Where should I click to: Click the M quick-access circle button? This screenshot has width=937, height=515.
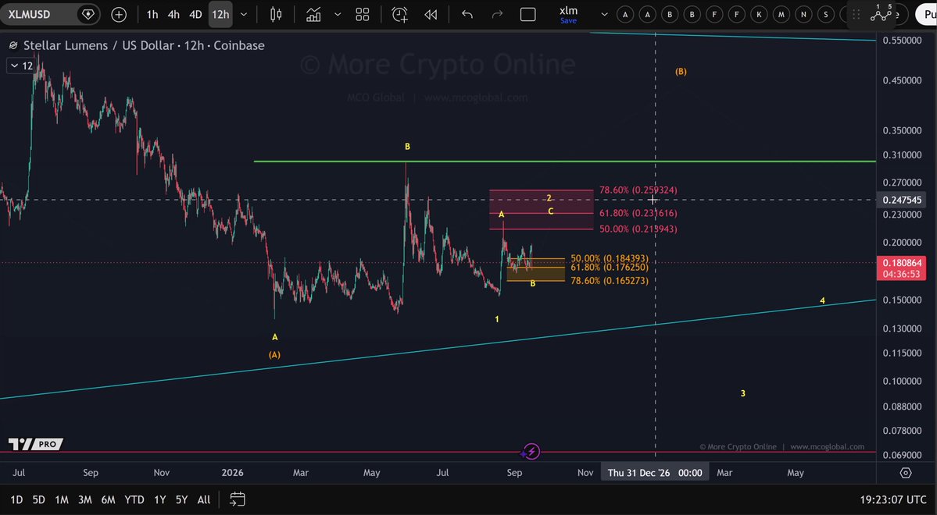pyautogui.click(x=781, y=14)
